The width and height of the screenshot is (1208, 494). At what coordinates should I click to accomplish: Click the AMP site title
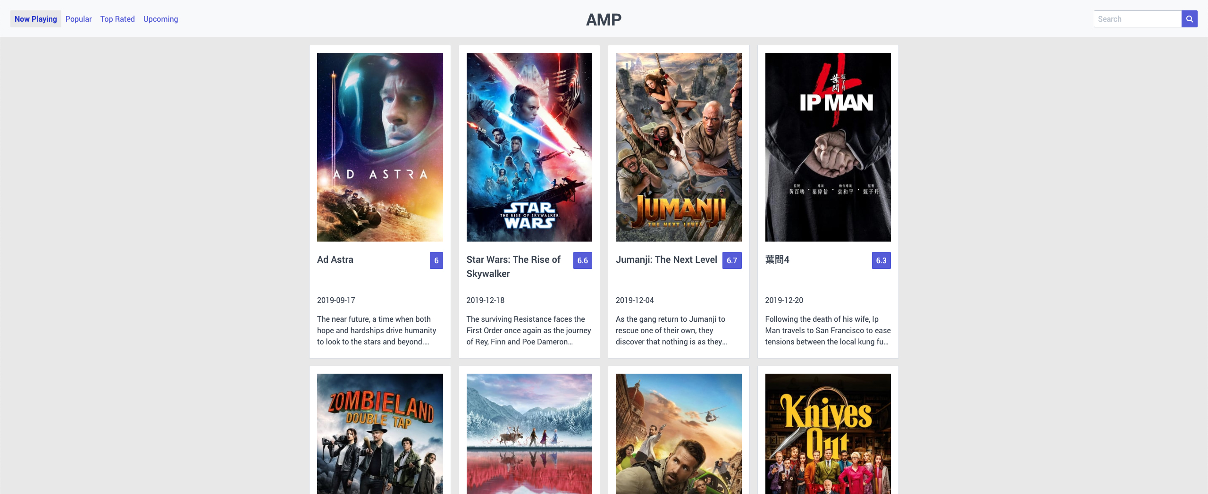pos(604,20)
